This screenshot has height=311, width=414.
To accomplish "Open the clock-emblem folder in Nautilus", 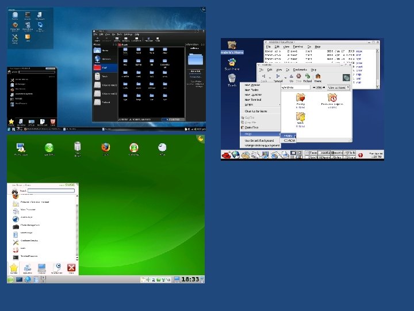I will (332, 97).
